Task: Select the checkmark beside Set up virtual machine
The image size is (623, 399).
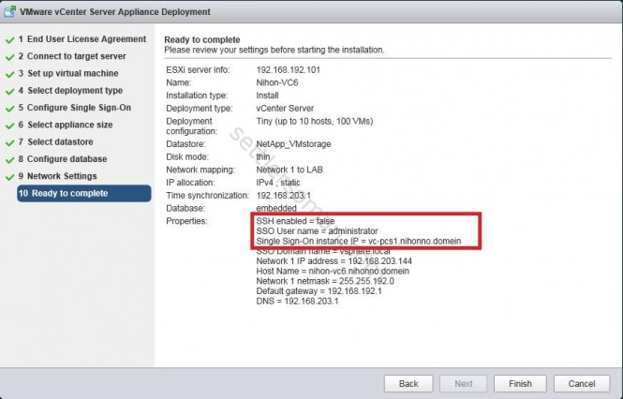Action: [x=8, y=74]
